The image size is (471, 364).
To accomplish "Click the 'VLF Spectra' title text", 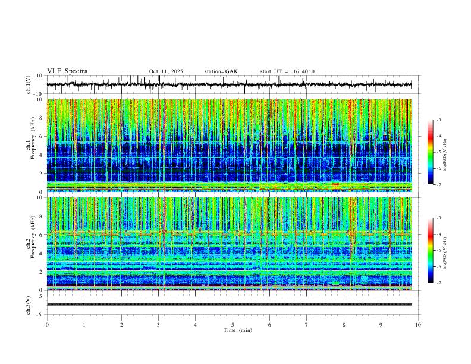I will [67, 71].
